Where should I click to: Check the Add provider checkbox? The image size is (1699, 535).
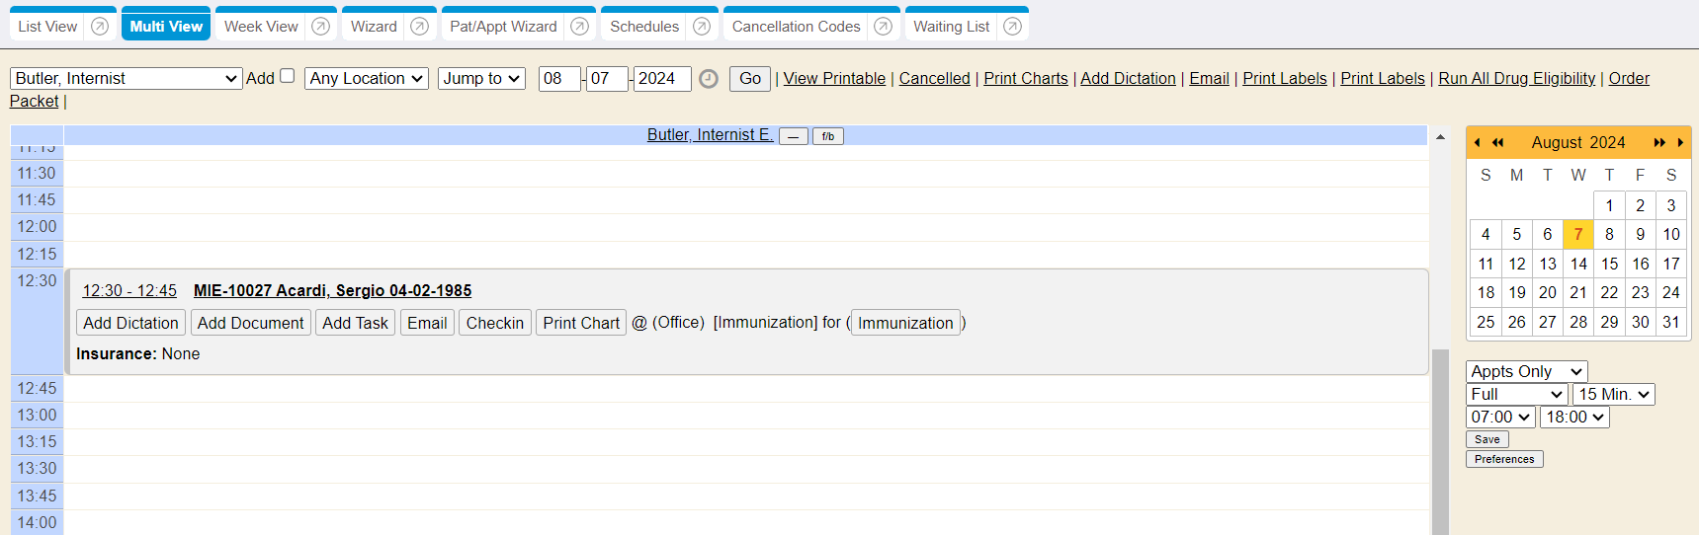[288, 76]
